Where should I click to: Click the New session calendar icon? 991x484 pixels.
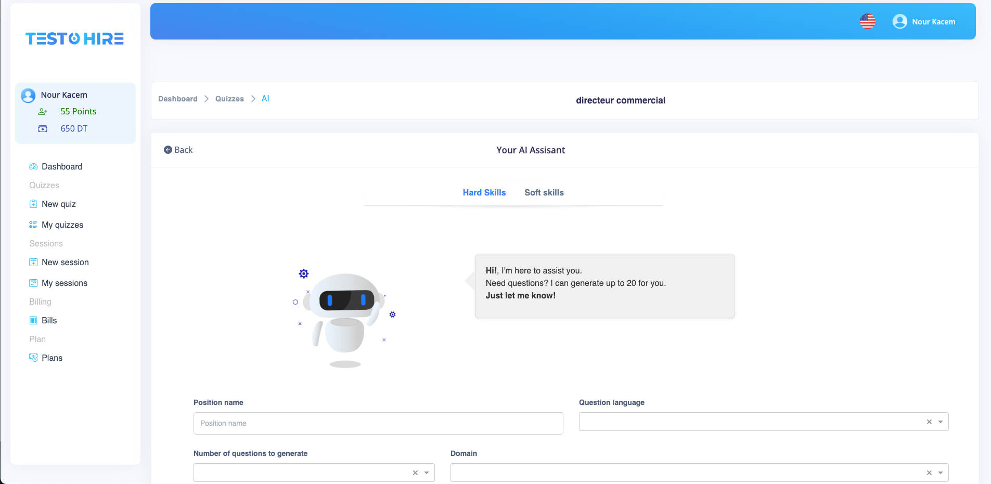click(x=33, y=262)
